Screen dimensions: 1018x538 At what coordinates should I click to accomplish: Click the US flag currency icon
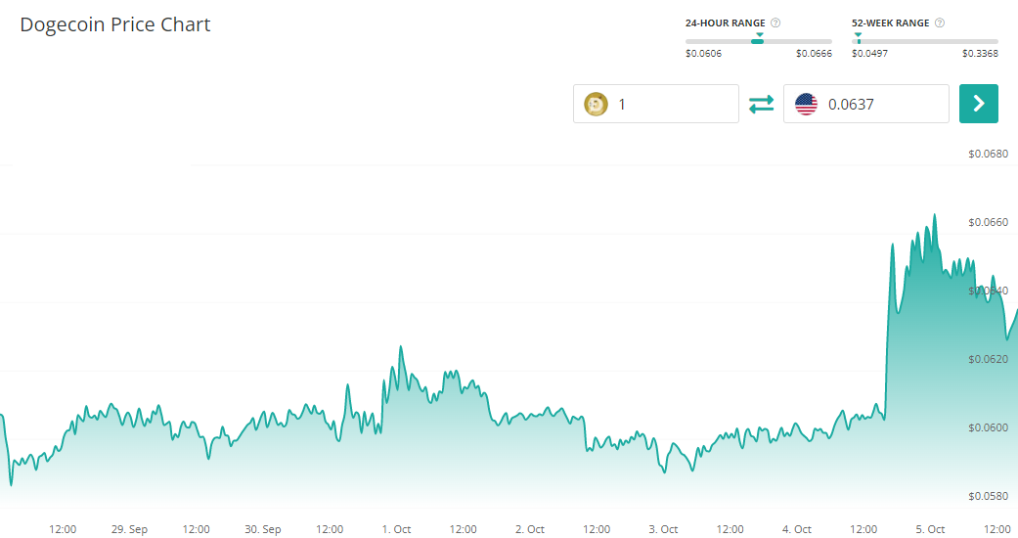coord(806,104)
